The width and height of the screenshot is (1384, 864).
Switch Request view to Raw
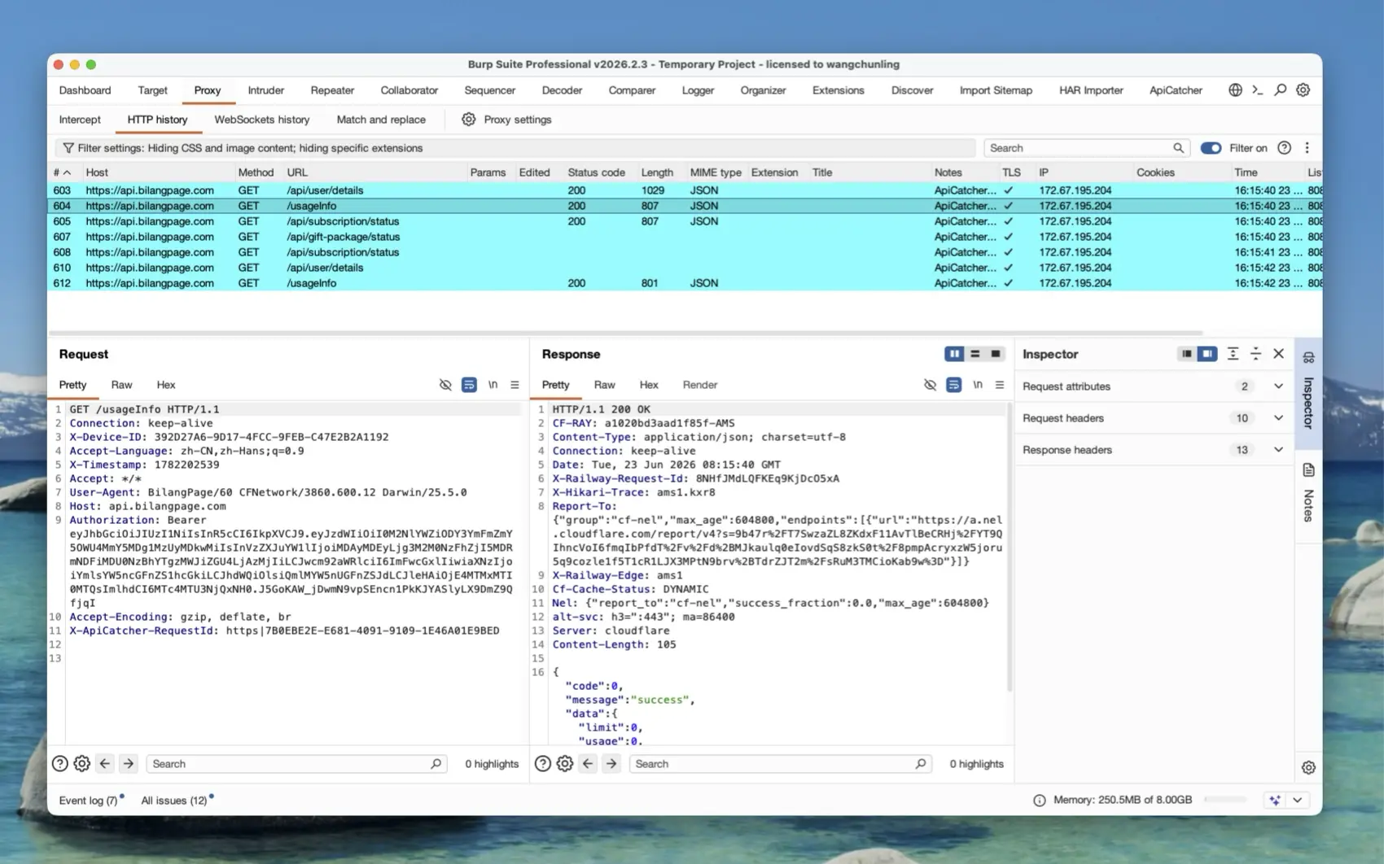click(x=121, y=385)
